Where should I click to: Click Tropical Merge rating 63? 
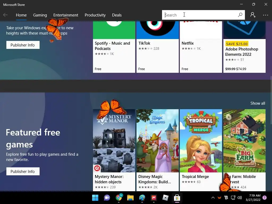[191, 182]
